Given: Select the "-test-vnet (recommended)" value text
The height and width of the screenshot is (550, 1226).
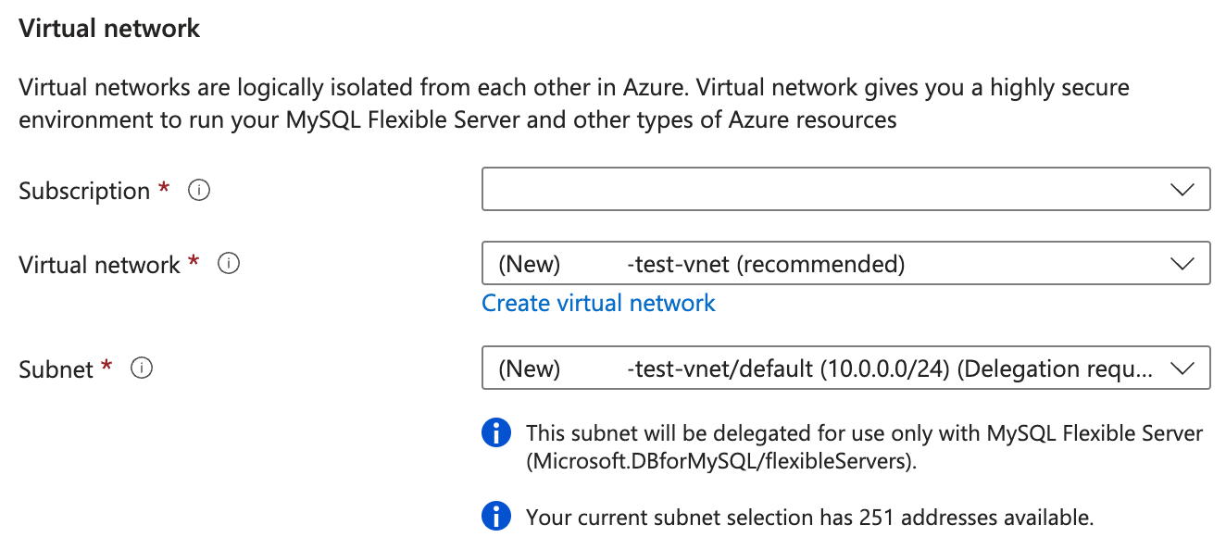Looking at the screenshot, I should click(x=765, y=264).
